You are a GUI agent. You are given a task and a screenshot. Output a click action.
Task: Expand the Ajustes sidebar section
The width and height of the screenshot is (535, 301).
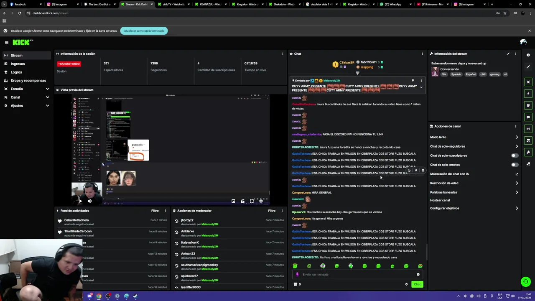26,105
